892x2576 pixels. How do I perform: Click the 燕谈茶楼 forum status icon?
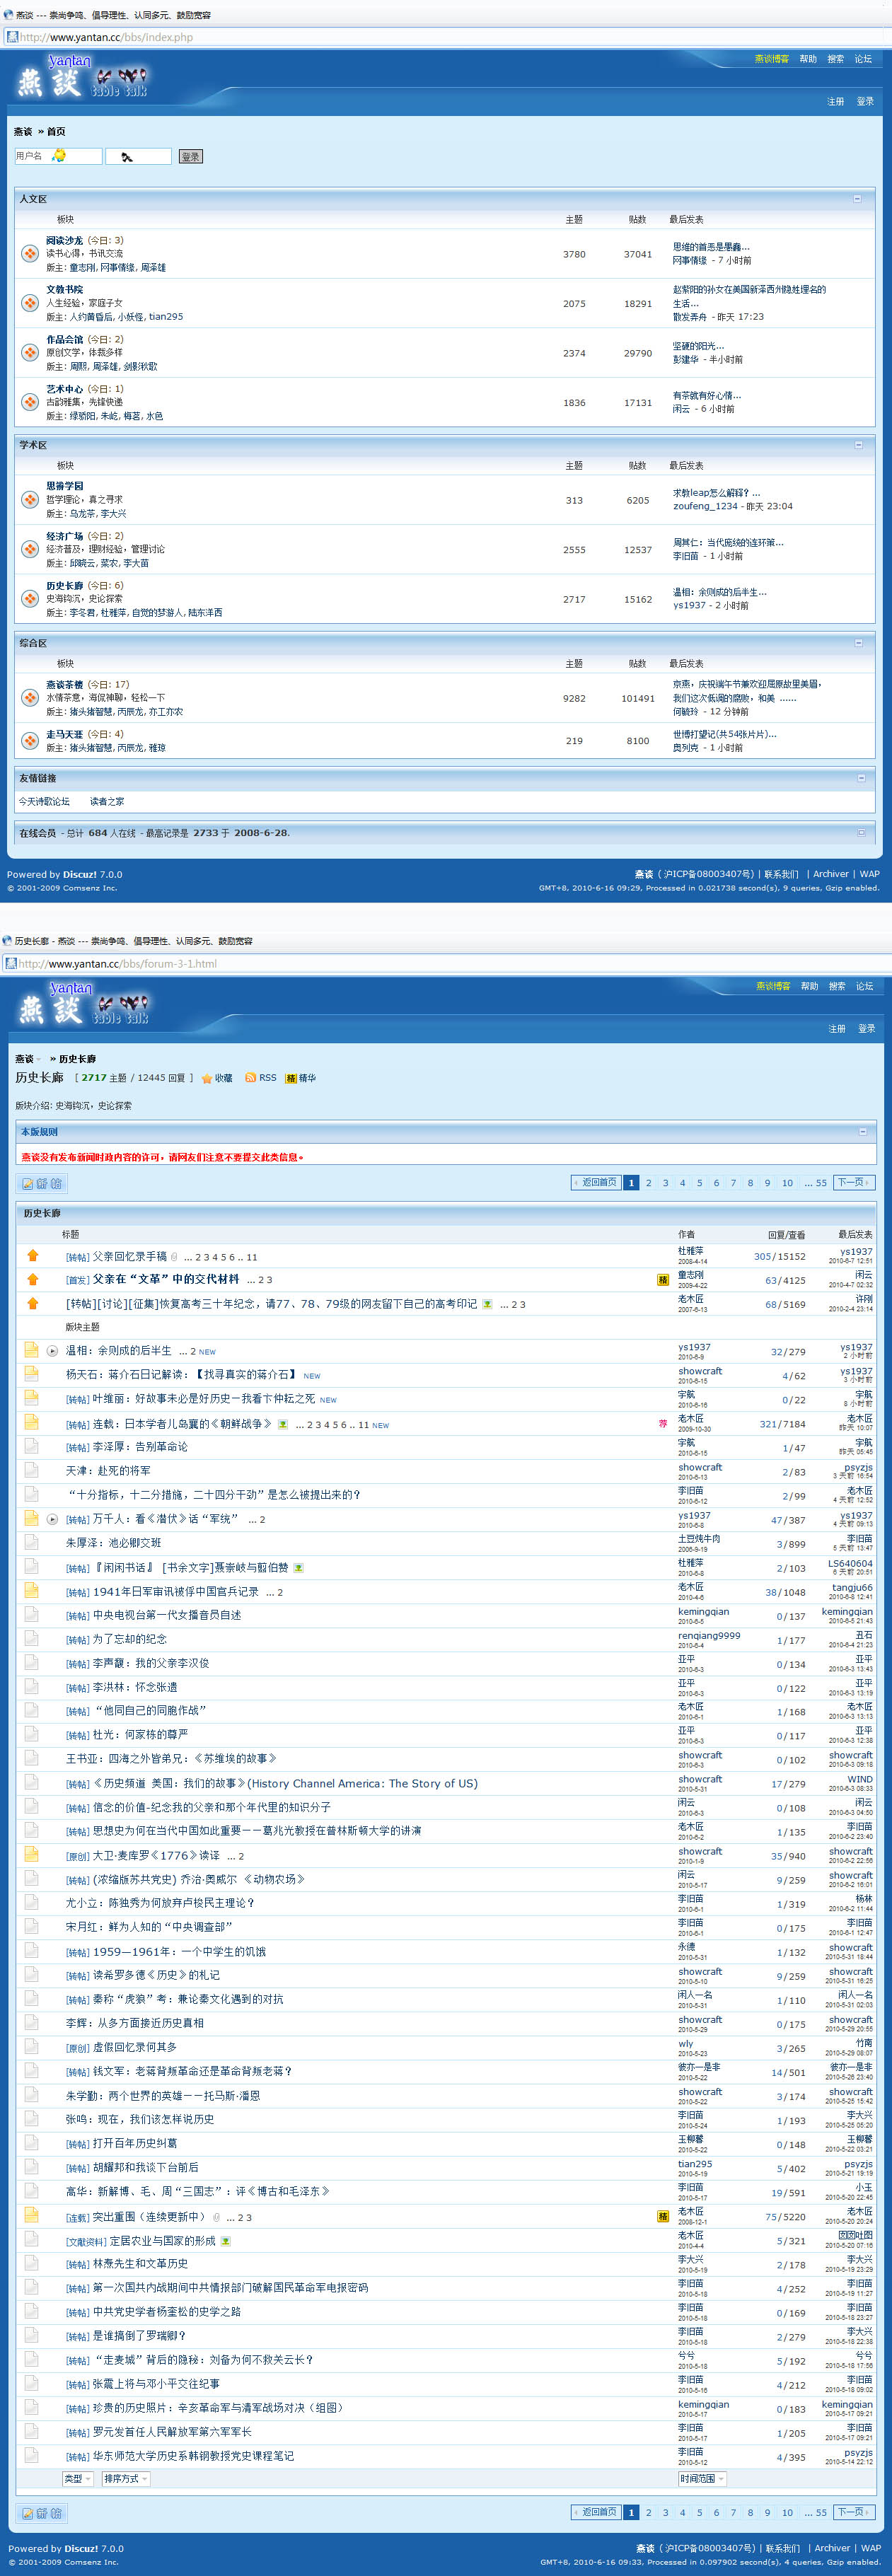click(30, 697)
